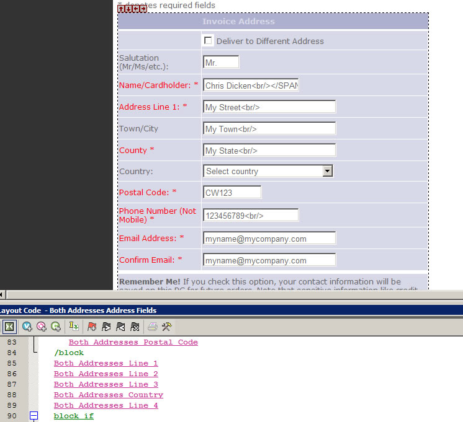Image resolution: width=463 pixels, height=422 pixels.
Task: Click the Postal Code input field
Action: click(231, 193)
